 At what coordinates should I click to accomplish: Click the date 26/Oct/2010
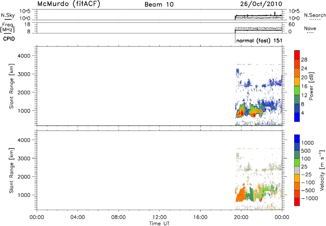tap(261, 4)
